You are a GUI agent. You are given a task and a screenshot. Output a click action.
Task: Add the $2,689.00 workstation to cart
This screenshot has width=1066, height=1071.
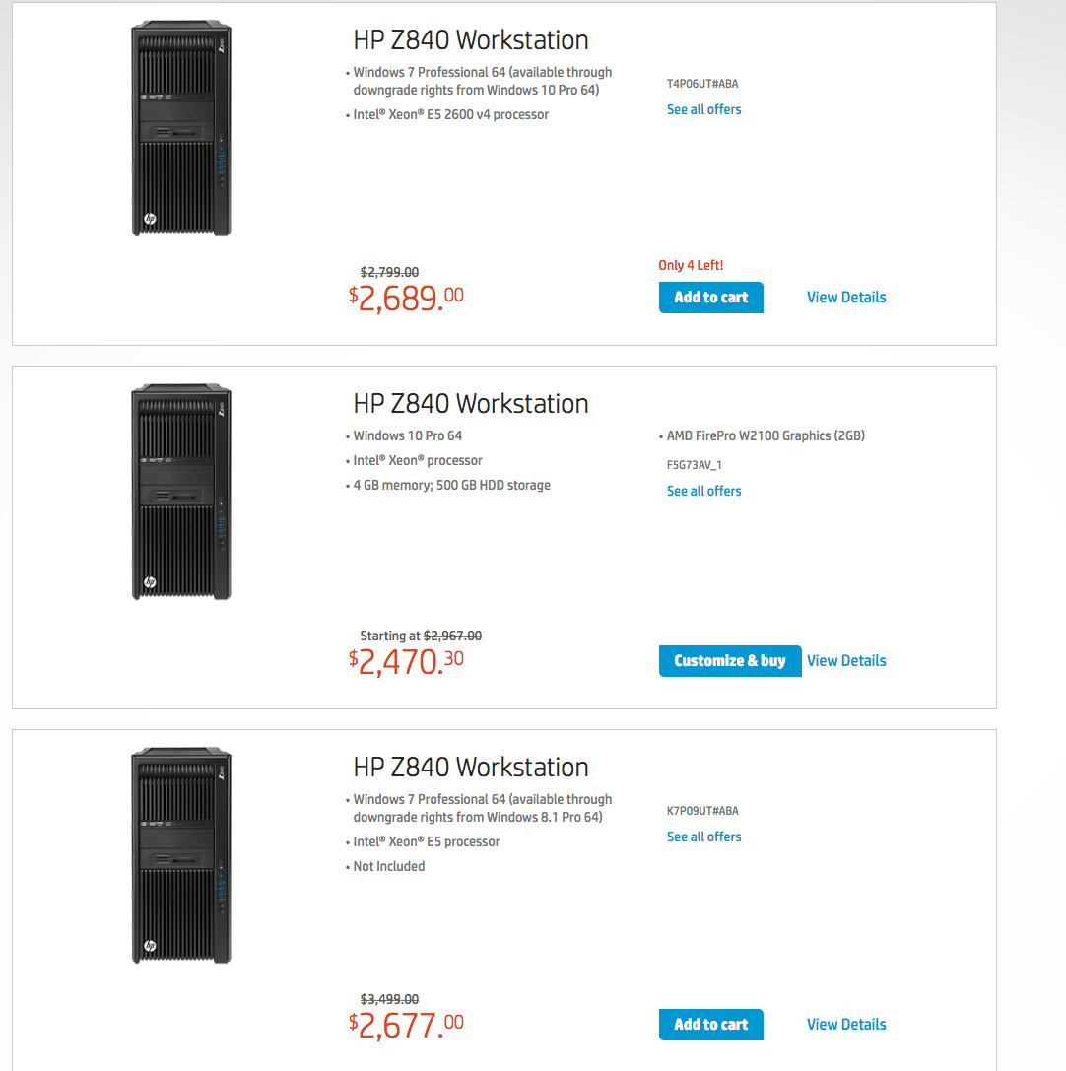coord(710,298)
